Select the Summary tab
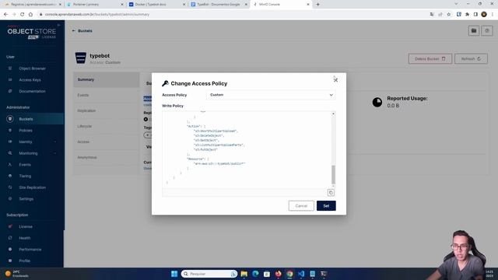The height and width of the screenshot is (280, 498). click(107, 79)
